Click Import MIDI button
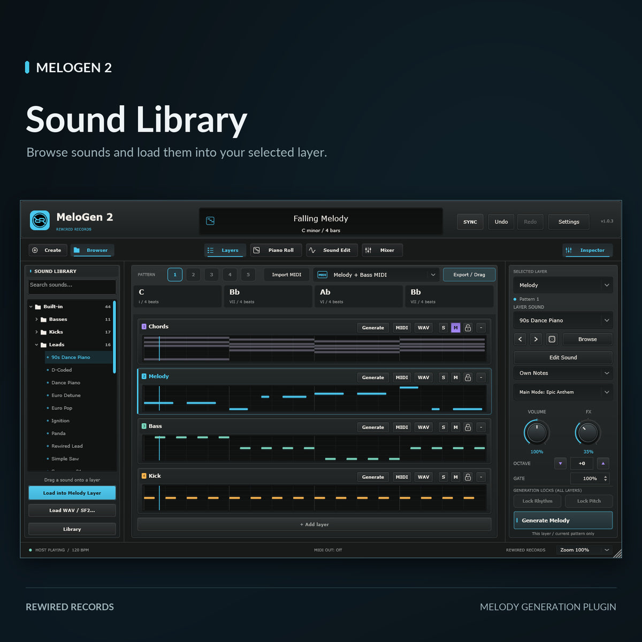This screenshot has height=642, width=642. coord(287,274)
